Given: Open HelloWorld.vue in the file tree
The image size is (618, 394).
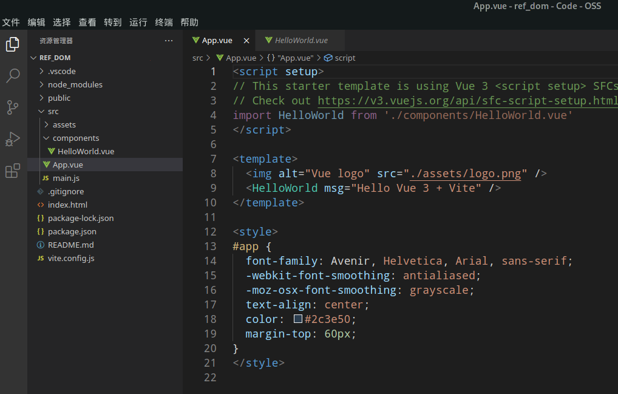Looking at the screenshot, I should point(105,152).
